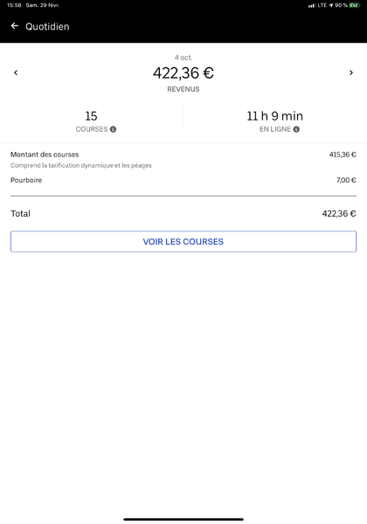This screenshot has width=367, height=524.
Task: Tap the location arrow status icon
Action: (331, 5)
